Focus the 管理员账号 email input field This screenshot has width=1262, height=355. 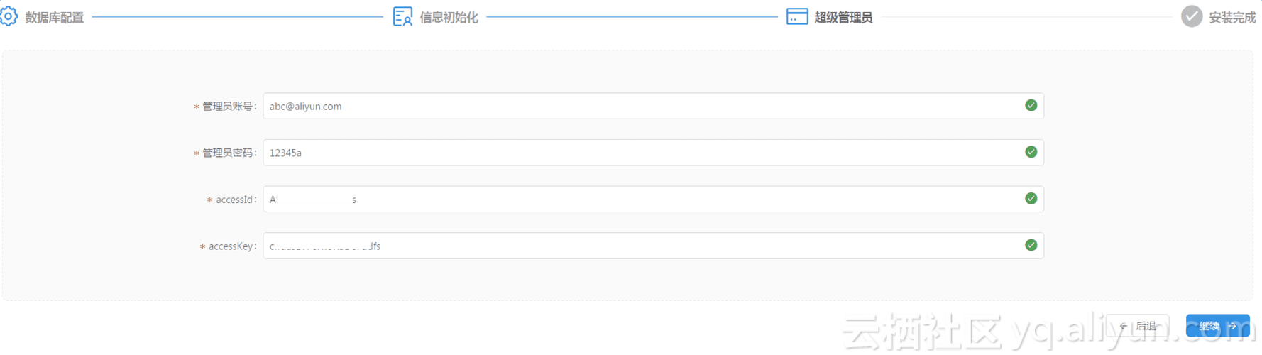tap(639, 106)
